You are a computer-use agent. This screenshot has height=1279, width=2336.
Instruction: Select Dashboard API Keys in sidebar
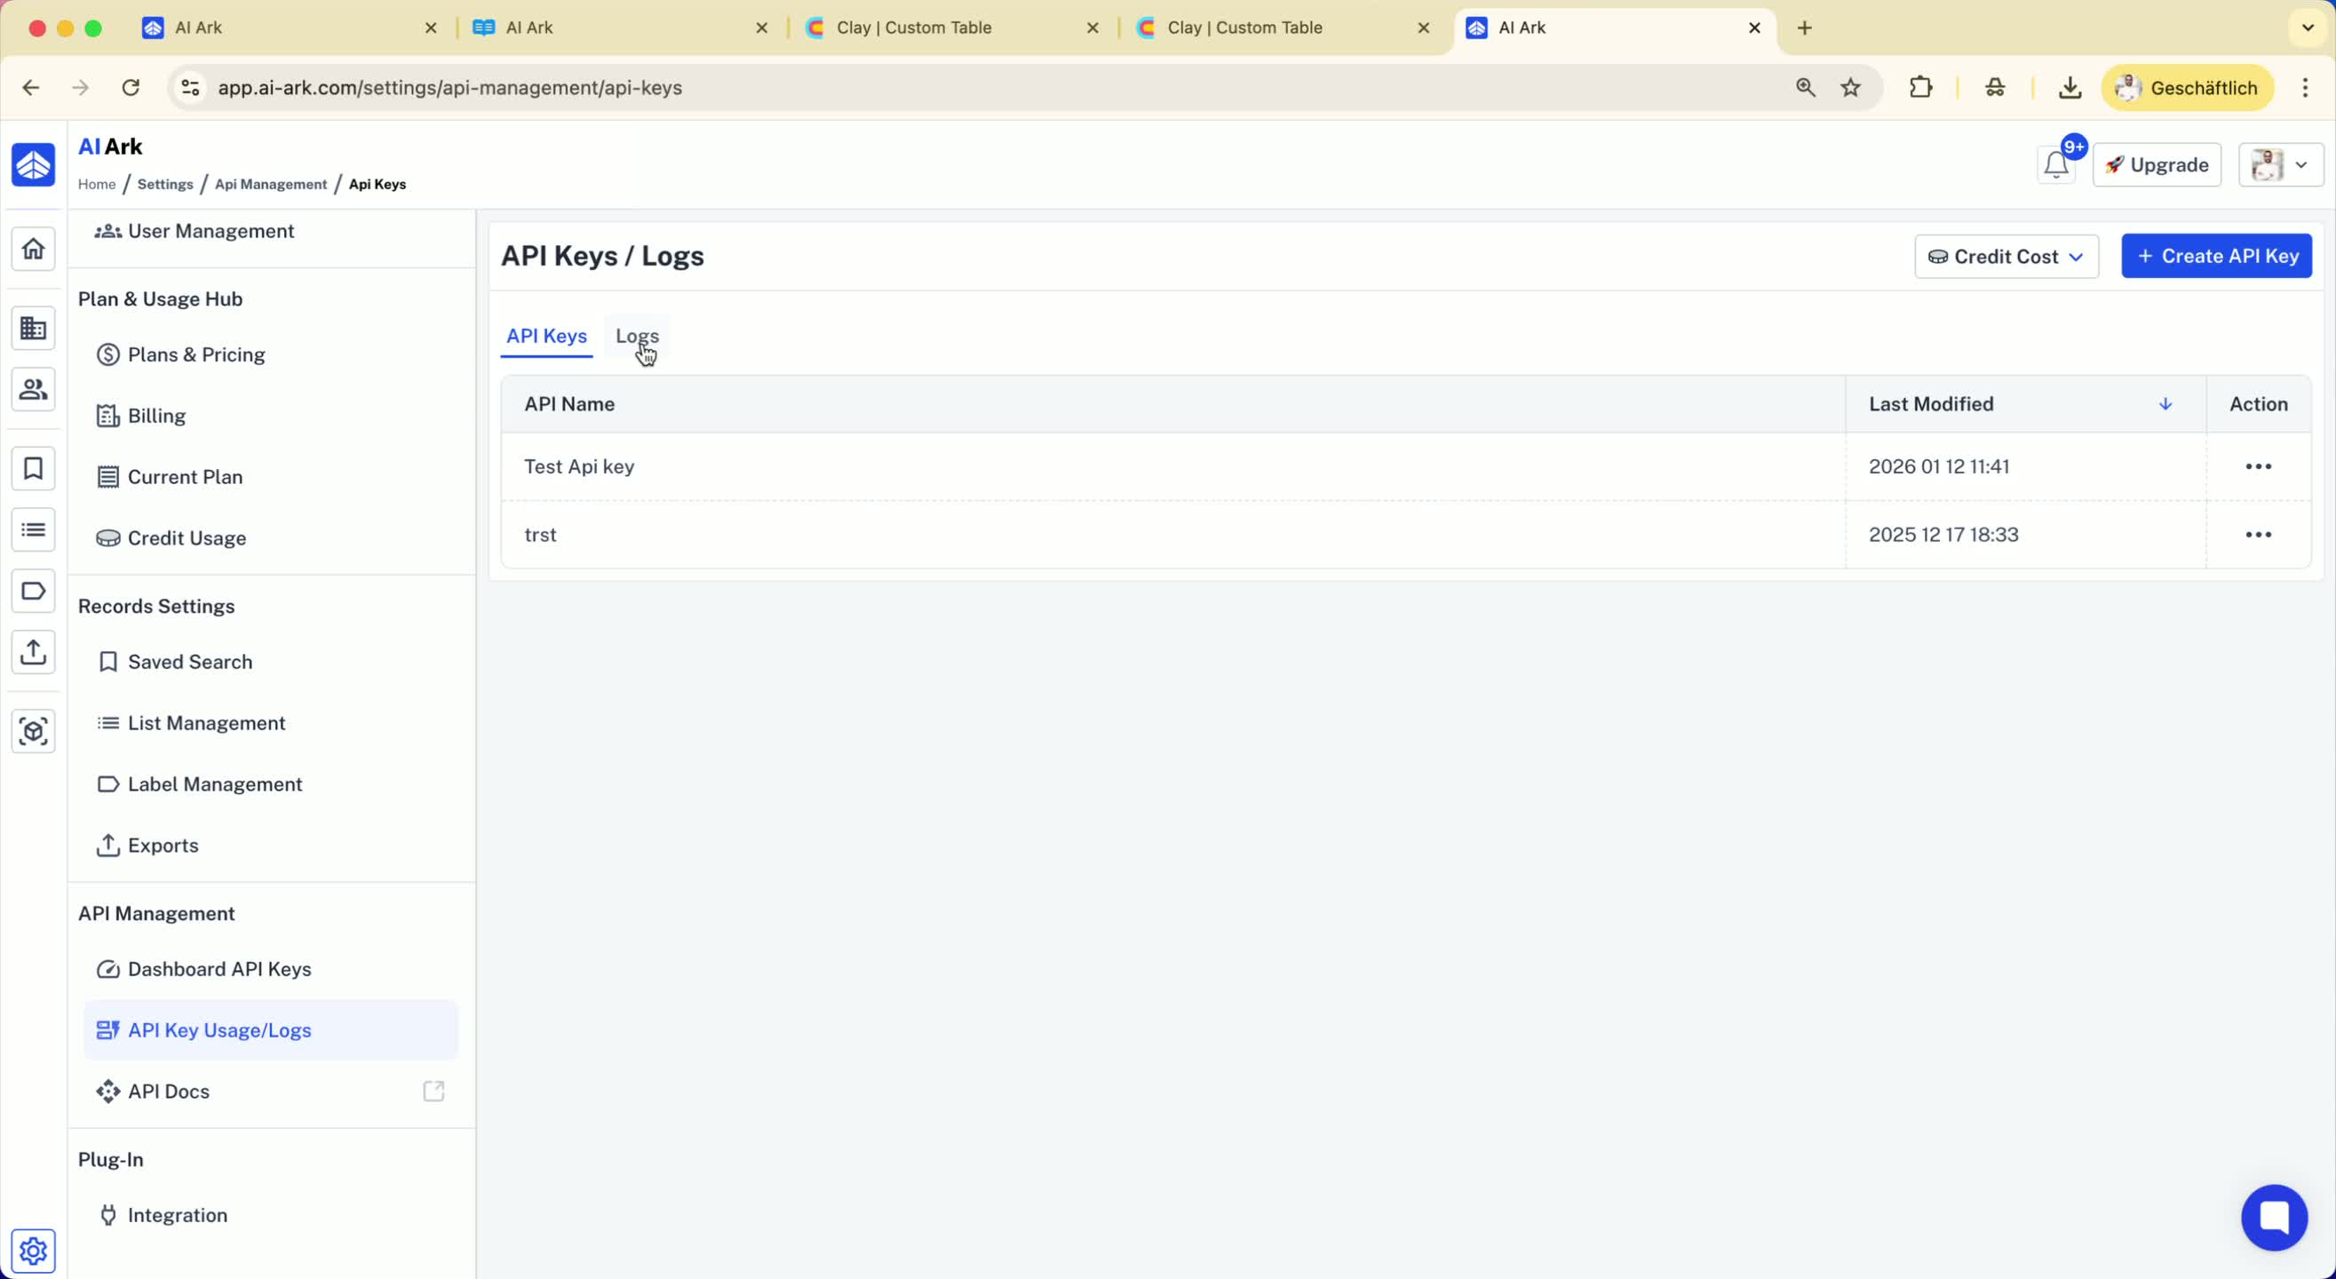[219, 969]
